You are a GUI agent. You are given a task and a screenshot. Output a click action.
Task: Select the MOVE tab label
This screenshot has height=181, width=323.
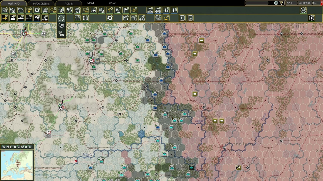tap(91, 3)
